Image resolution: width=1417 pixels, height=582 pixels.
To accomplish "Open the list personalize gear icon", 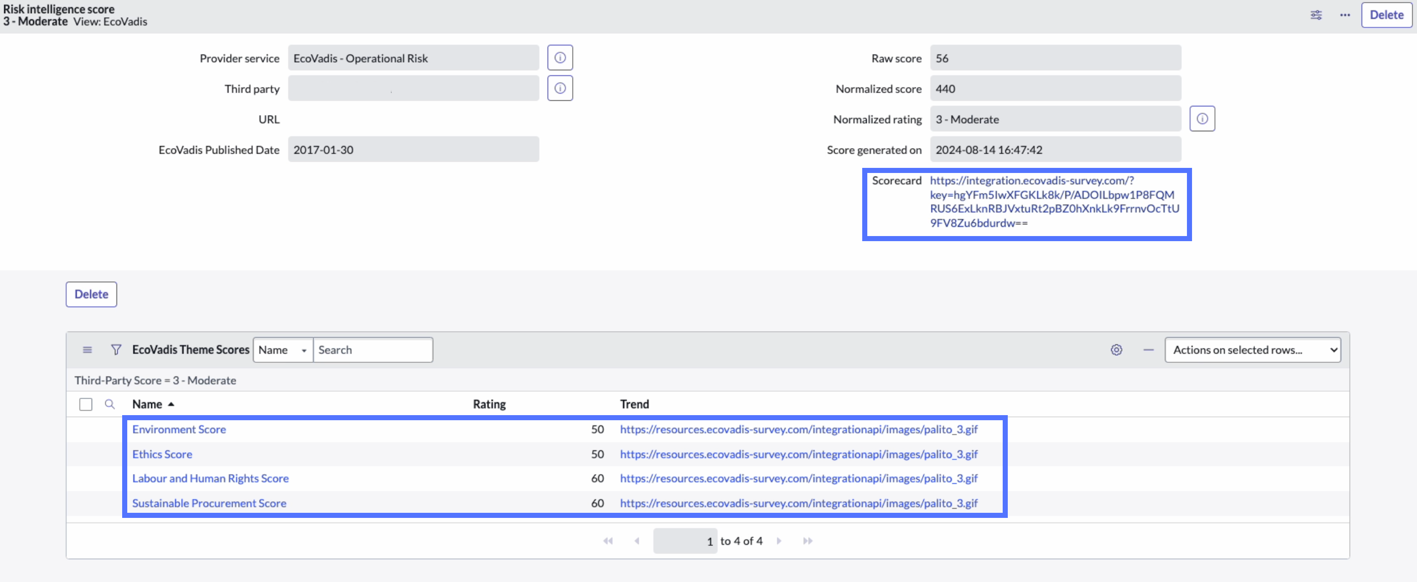I will pyautogui.click(x=1116, y=350).
